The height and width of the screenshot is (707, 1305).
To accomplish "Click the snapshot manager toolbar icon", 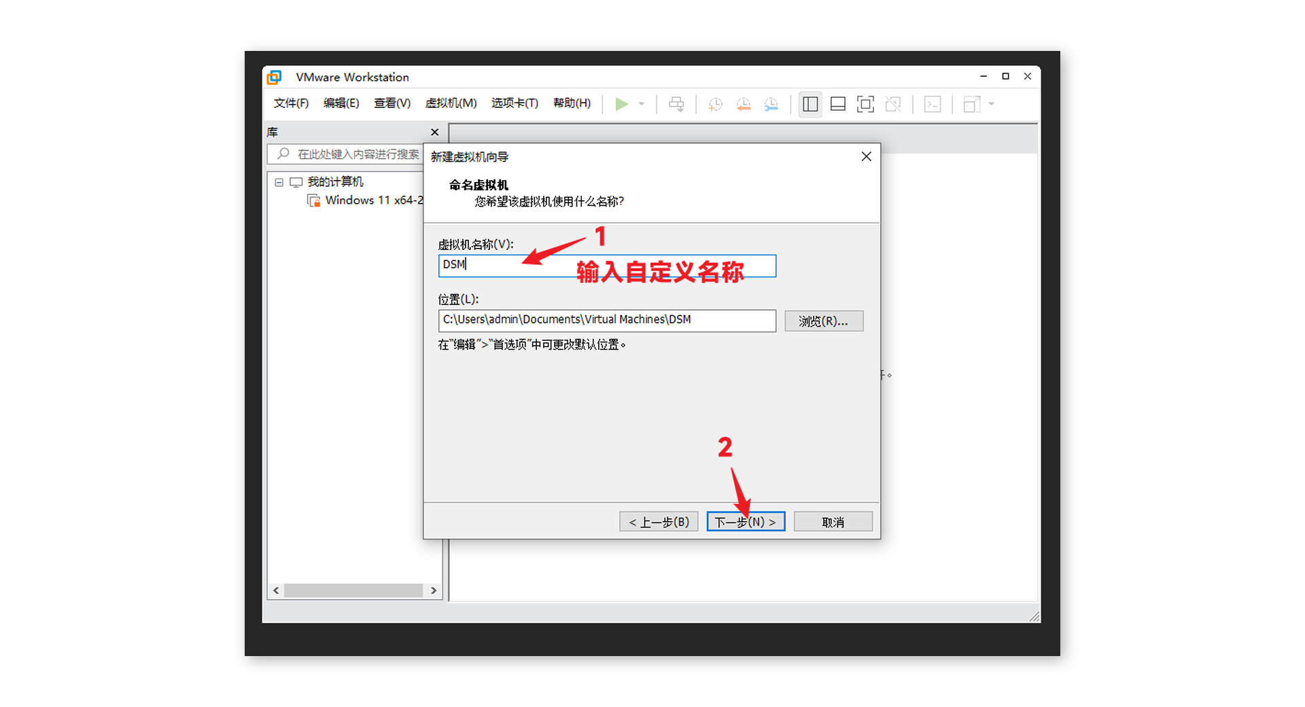I will point(771,104).
